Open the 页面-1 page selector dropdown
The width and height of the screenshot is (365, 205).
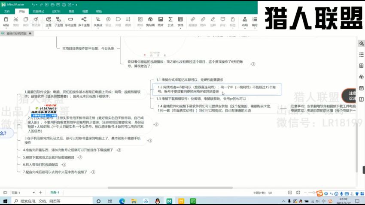click(x=34, y=193)
